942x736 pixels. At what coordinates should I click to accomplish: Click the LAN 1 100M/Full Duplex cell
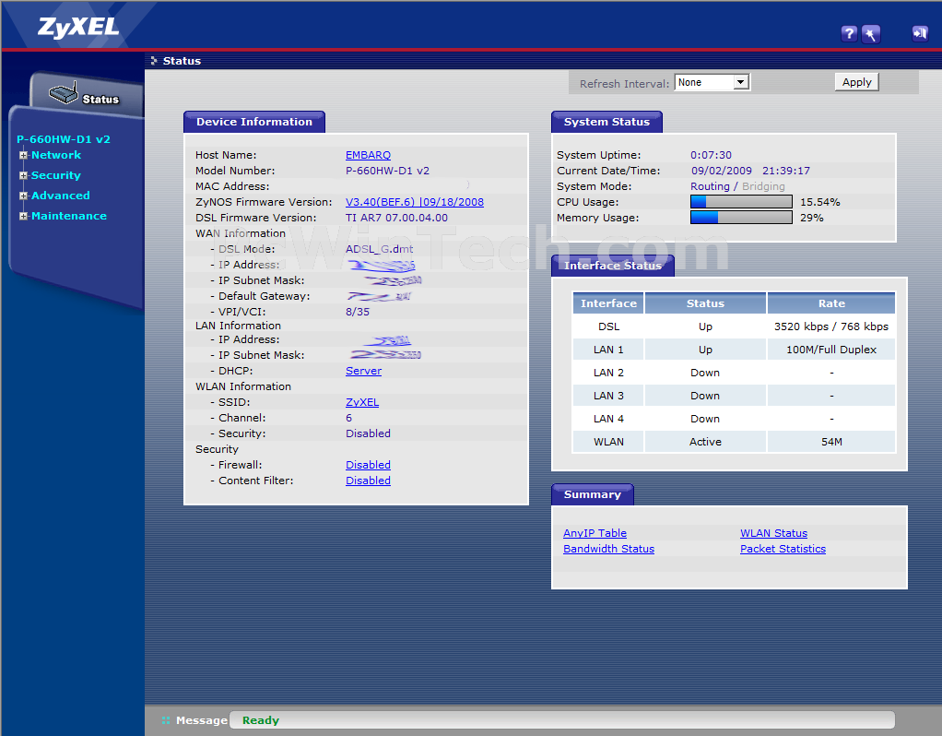tap(831, 350)
